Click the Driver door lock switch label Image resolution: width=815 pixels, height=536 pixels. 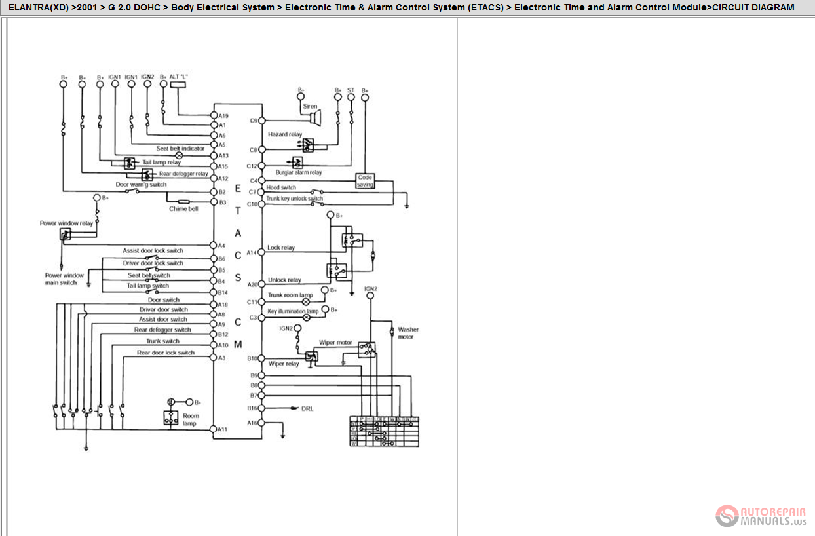click(x=153, y=263)
